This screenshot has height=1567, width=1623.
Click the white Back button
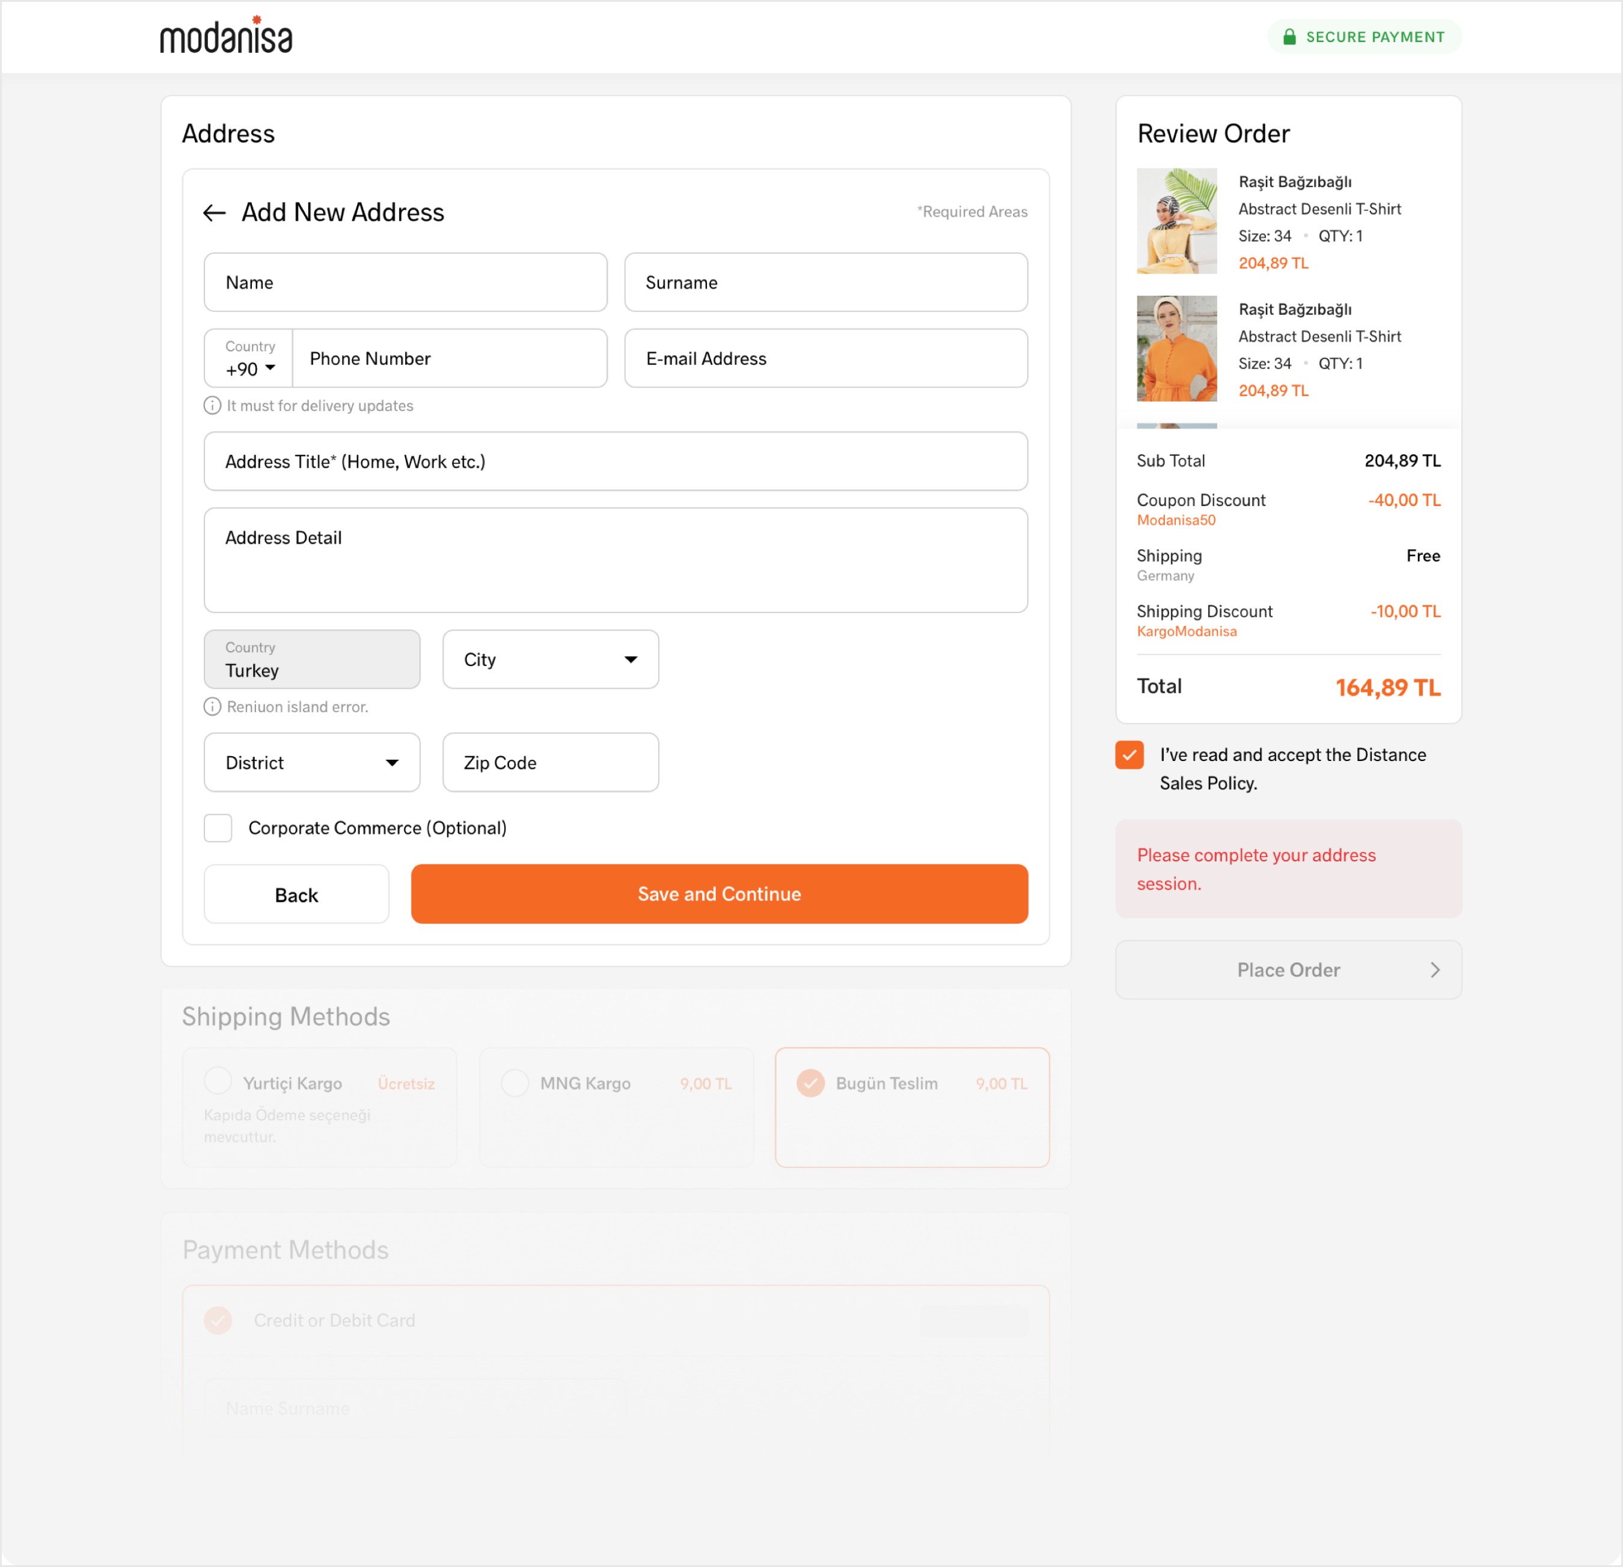[296, 894]
